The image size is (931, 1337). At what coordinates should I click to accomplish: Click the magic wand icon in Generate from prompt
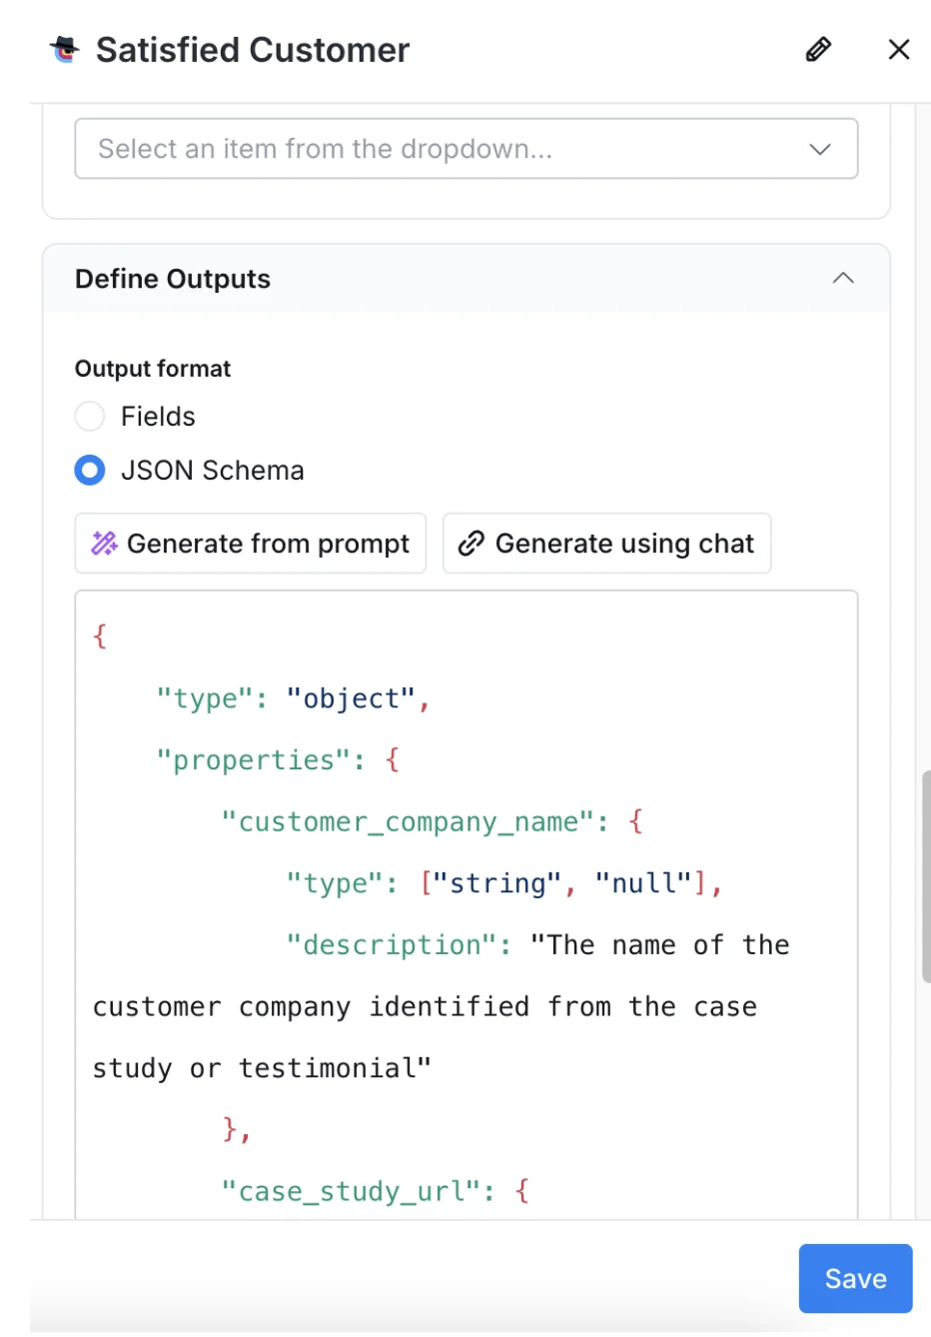(105, 543)
